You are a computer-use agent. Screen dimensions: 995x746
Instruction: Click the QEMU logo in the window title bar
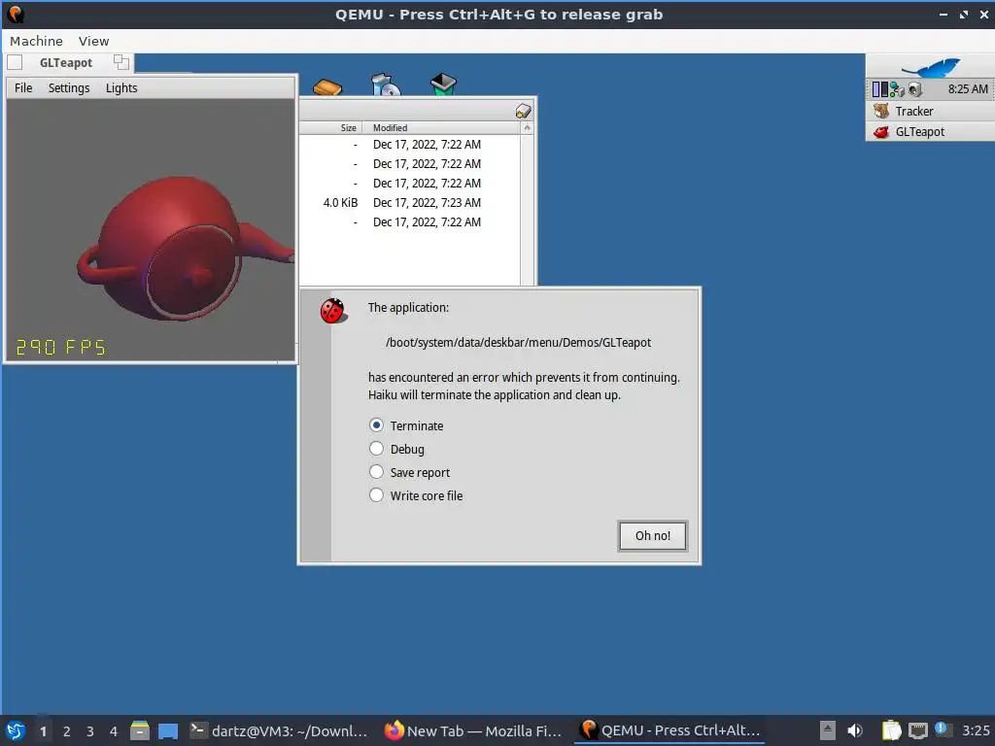16,14
